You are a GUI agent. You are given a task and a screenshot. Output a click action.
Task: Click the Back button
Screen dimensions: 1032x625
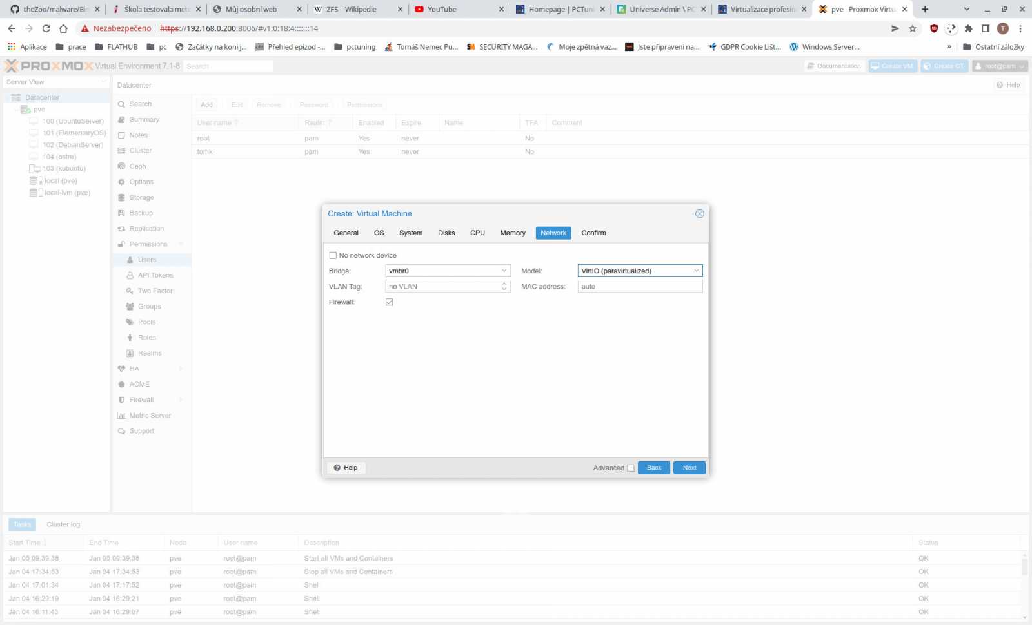click(x=654, y=468)
